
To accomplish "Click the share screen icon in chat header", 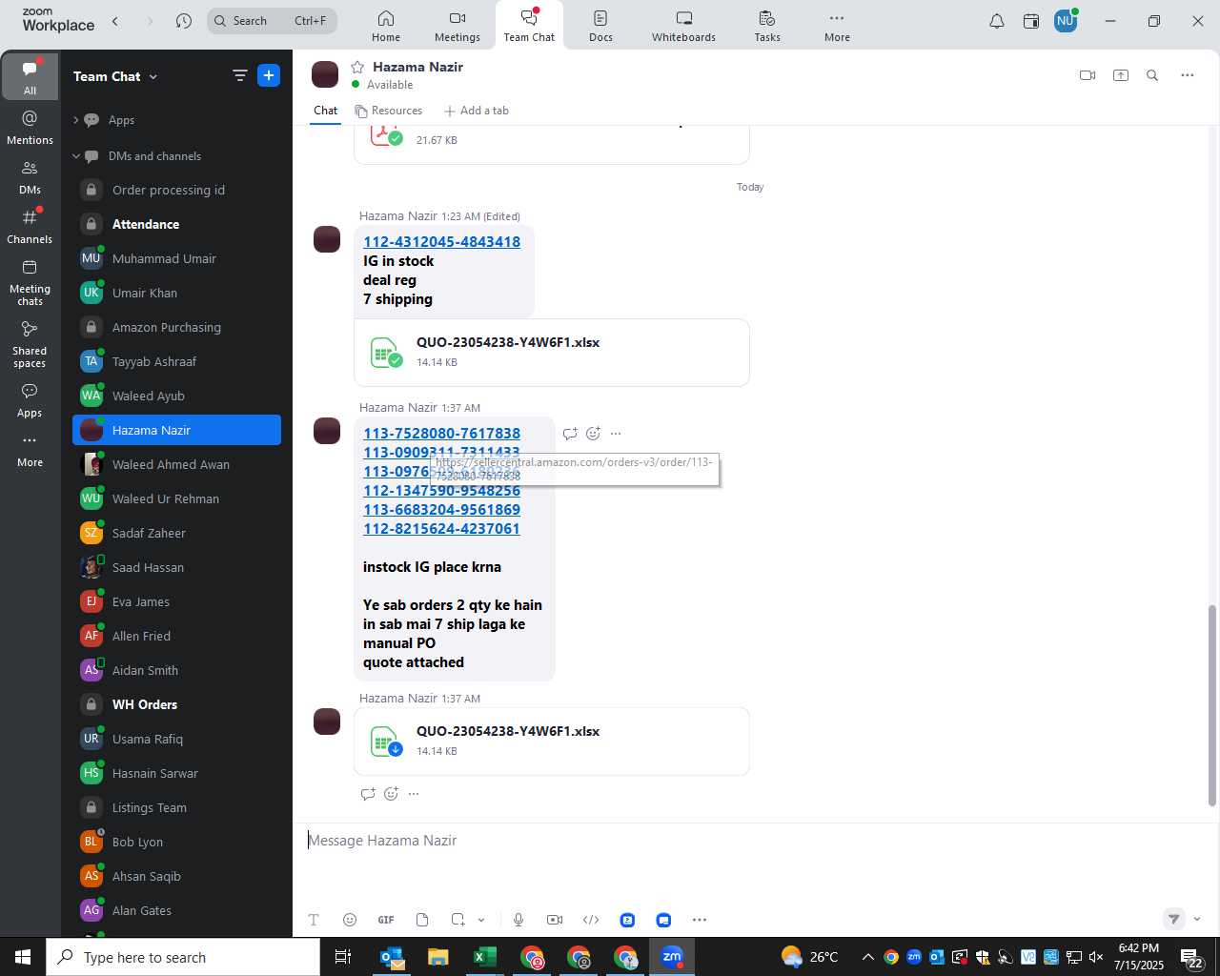I will [1121, 75].
